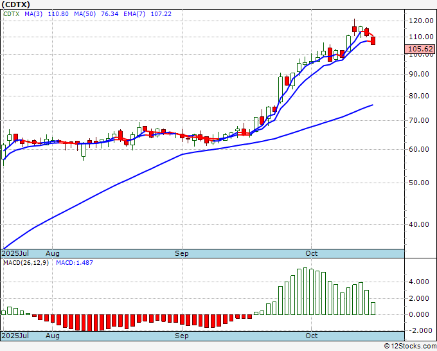This screenshot has height=351, width=437.
Task: Click the MACD(26,12,9) indicator label
Action: 26,263
